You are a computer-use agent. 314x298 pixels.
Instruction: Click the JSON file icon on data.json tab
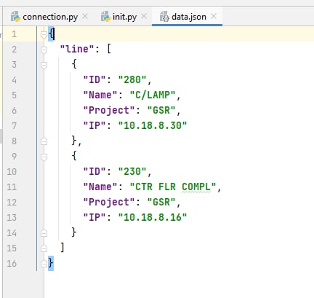coord(164,17)
